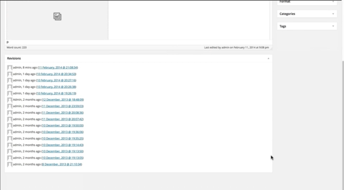Click avatar beside 12 December 18:48:09 revision
This screenshot has height=190, width=344.
click(x=10, y=100)
